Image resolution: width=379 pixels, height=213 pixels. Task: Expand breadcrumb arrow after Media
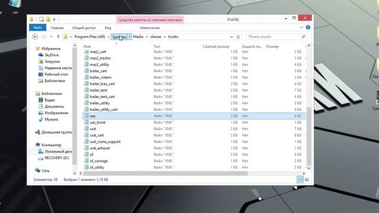coord(147,37)
